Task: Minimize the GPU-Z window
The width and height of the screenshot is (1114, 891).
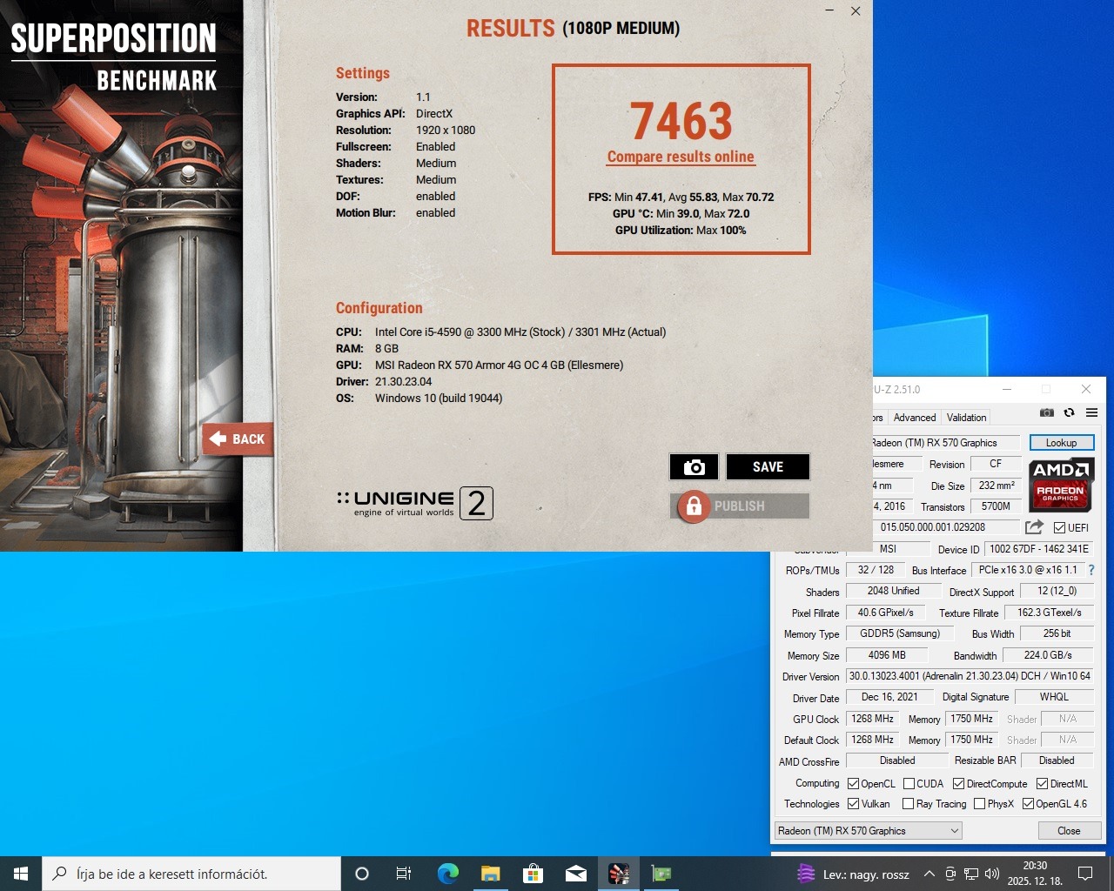Action: click(1007, 389)
